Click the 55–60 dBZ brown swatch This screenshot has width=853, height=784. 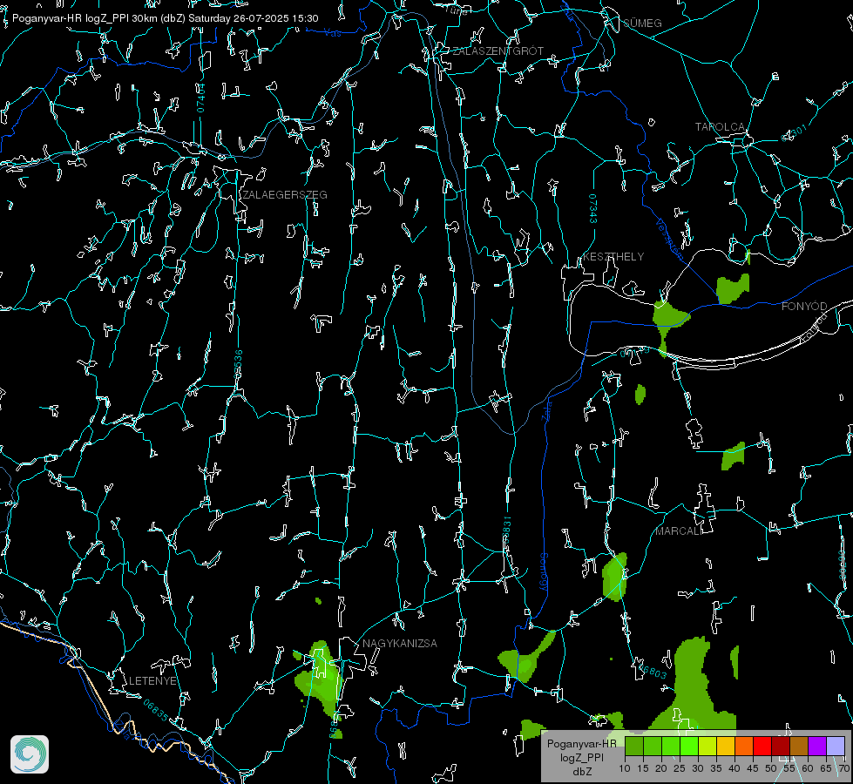799,746
